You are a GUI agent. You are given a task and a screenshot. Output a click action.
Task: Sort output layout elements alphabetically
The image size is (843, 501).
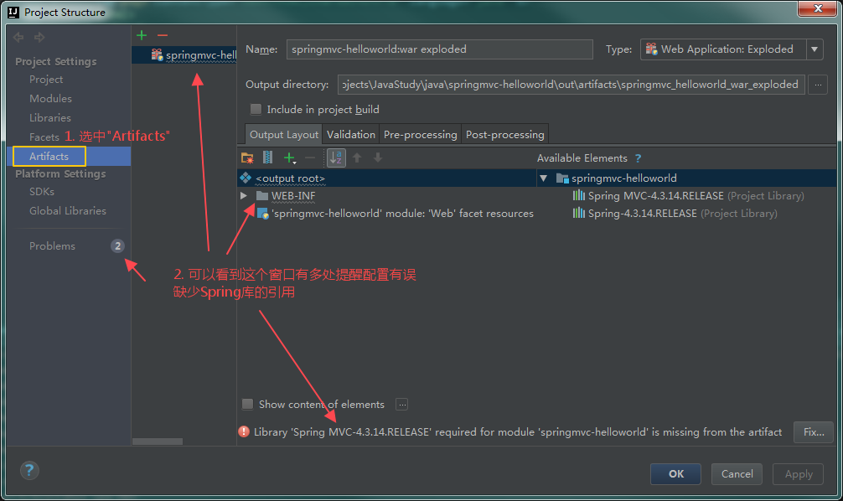[336, 157]
